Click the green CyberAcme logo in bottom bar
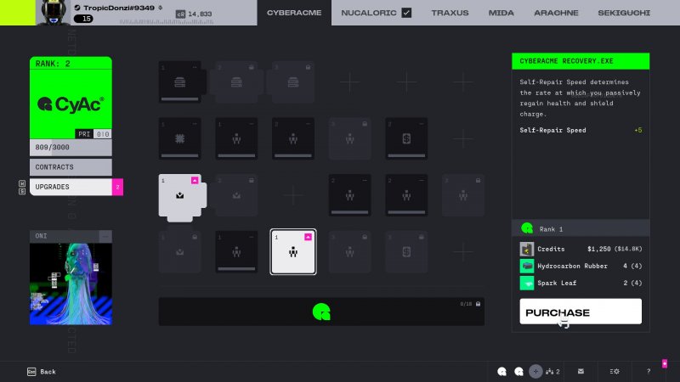680x382 pixels. point(320,312)
